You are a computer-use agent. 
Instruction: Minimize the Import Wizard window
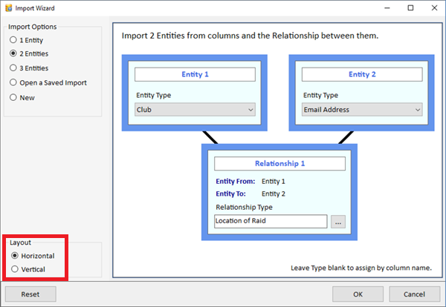387,8
